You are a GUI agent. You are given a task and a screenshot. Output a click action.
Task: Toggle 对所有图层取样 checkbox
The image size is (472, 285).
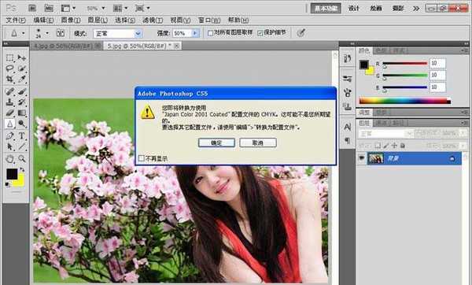point(210,33)
